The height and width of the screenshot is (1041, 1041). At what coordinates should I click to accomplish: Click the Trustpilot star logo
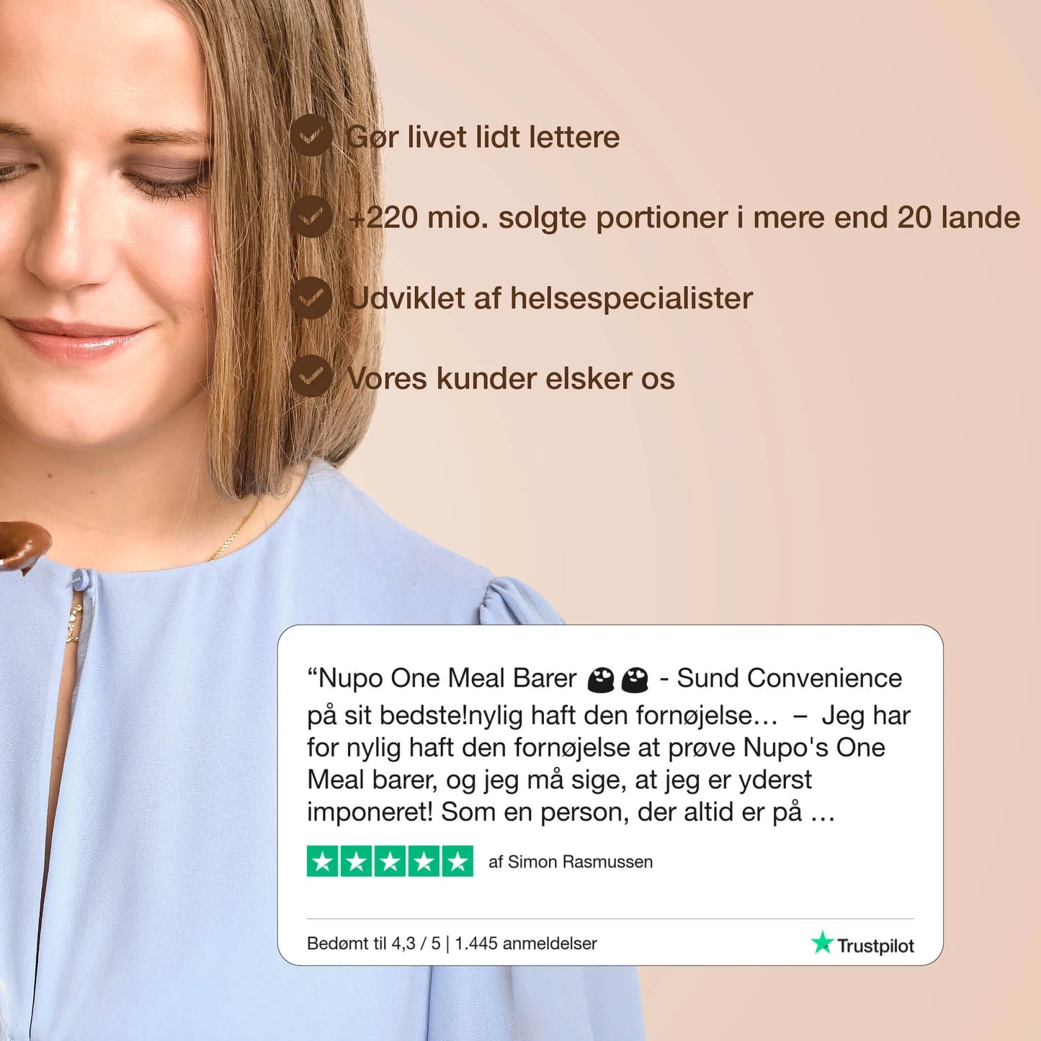pyautogui.click(x=822, y=942)
